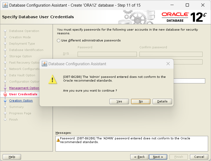
Task: Click the Data Vault Option step
Action: click(22, 75)
